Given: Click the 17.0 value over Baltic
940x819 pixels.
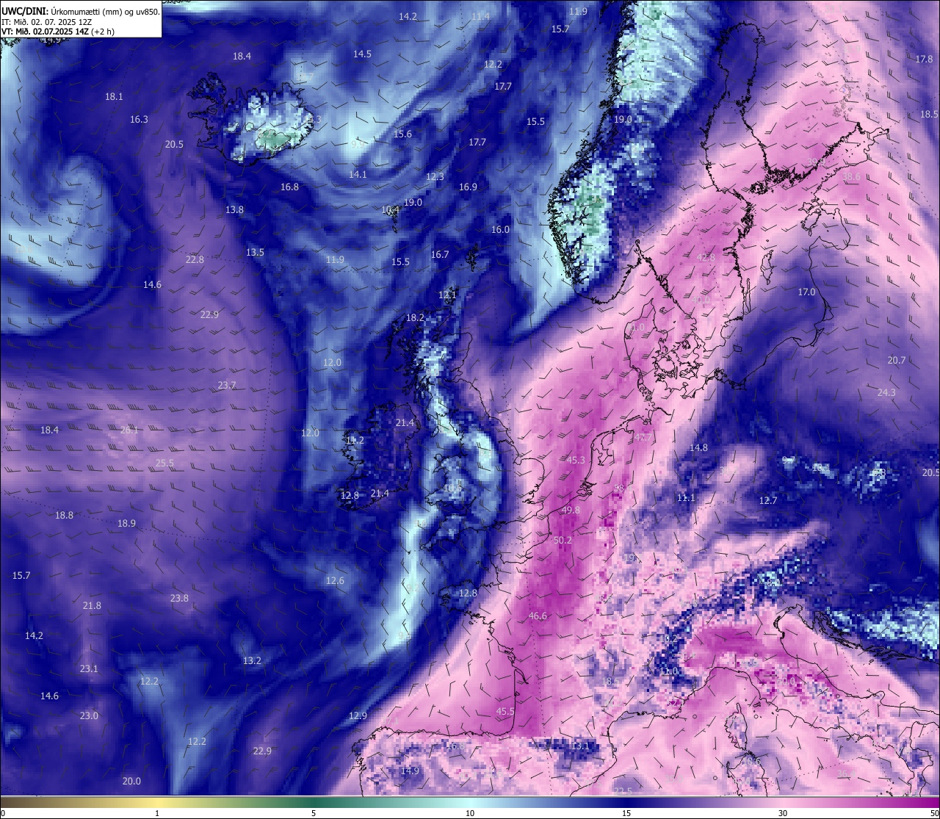Looking at the screenshot, I should click(806, 292).
